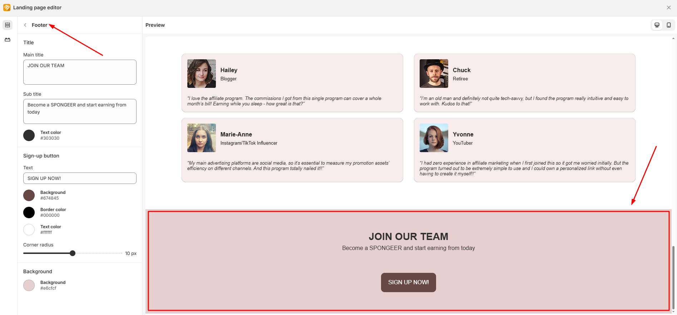The height and width of the screenshot is (315, 677).
Task: Open button Background color swatch #674845
Action: 29,195
